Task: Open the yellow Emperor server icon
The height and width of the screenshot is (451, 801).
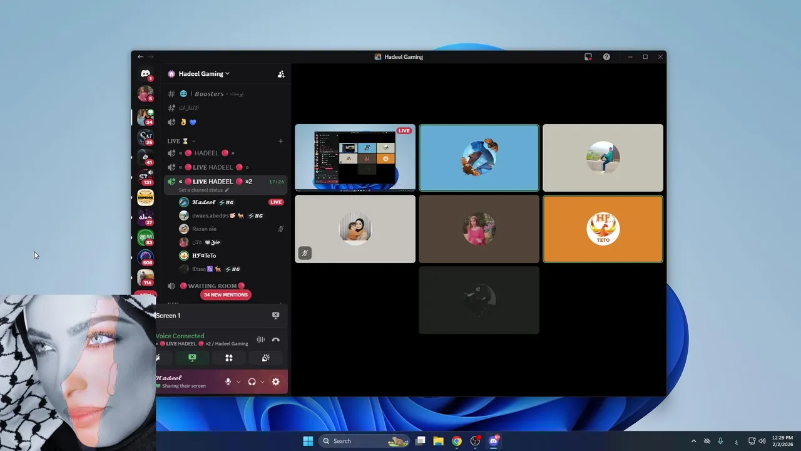Action: coord(145,197)
